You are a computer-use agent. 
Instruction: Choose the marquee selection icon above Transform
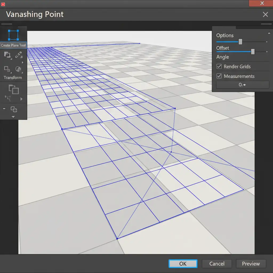coord(7,69)
